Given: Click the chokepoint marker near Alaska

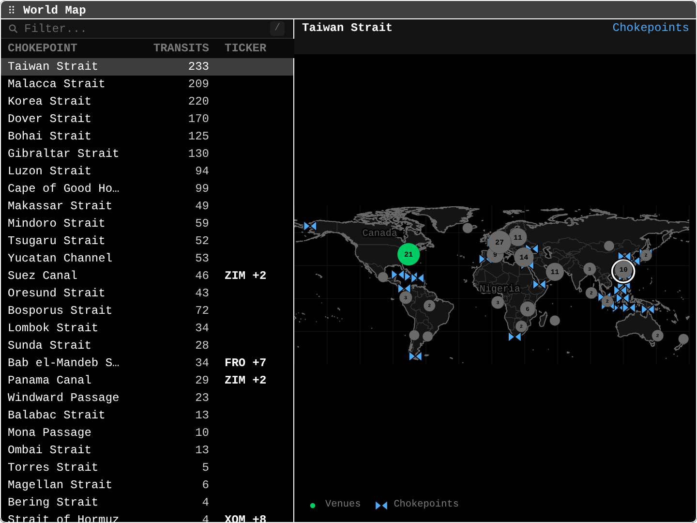Looking at the screenshot, I should [x=310, y=226].
